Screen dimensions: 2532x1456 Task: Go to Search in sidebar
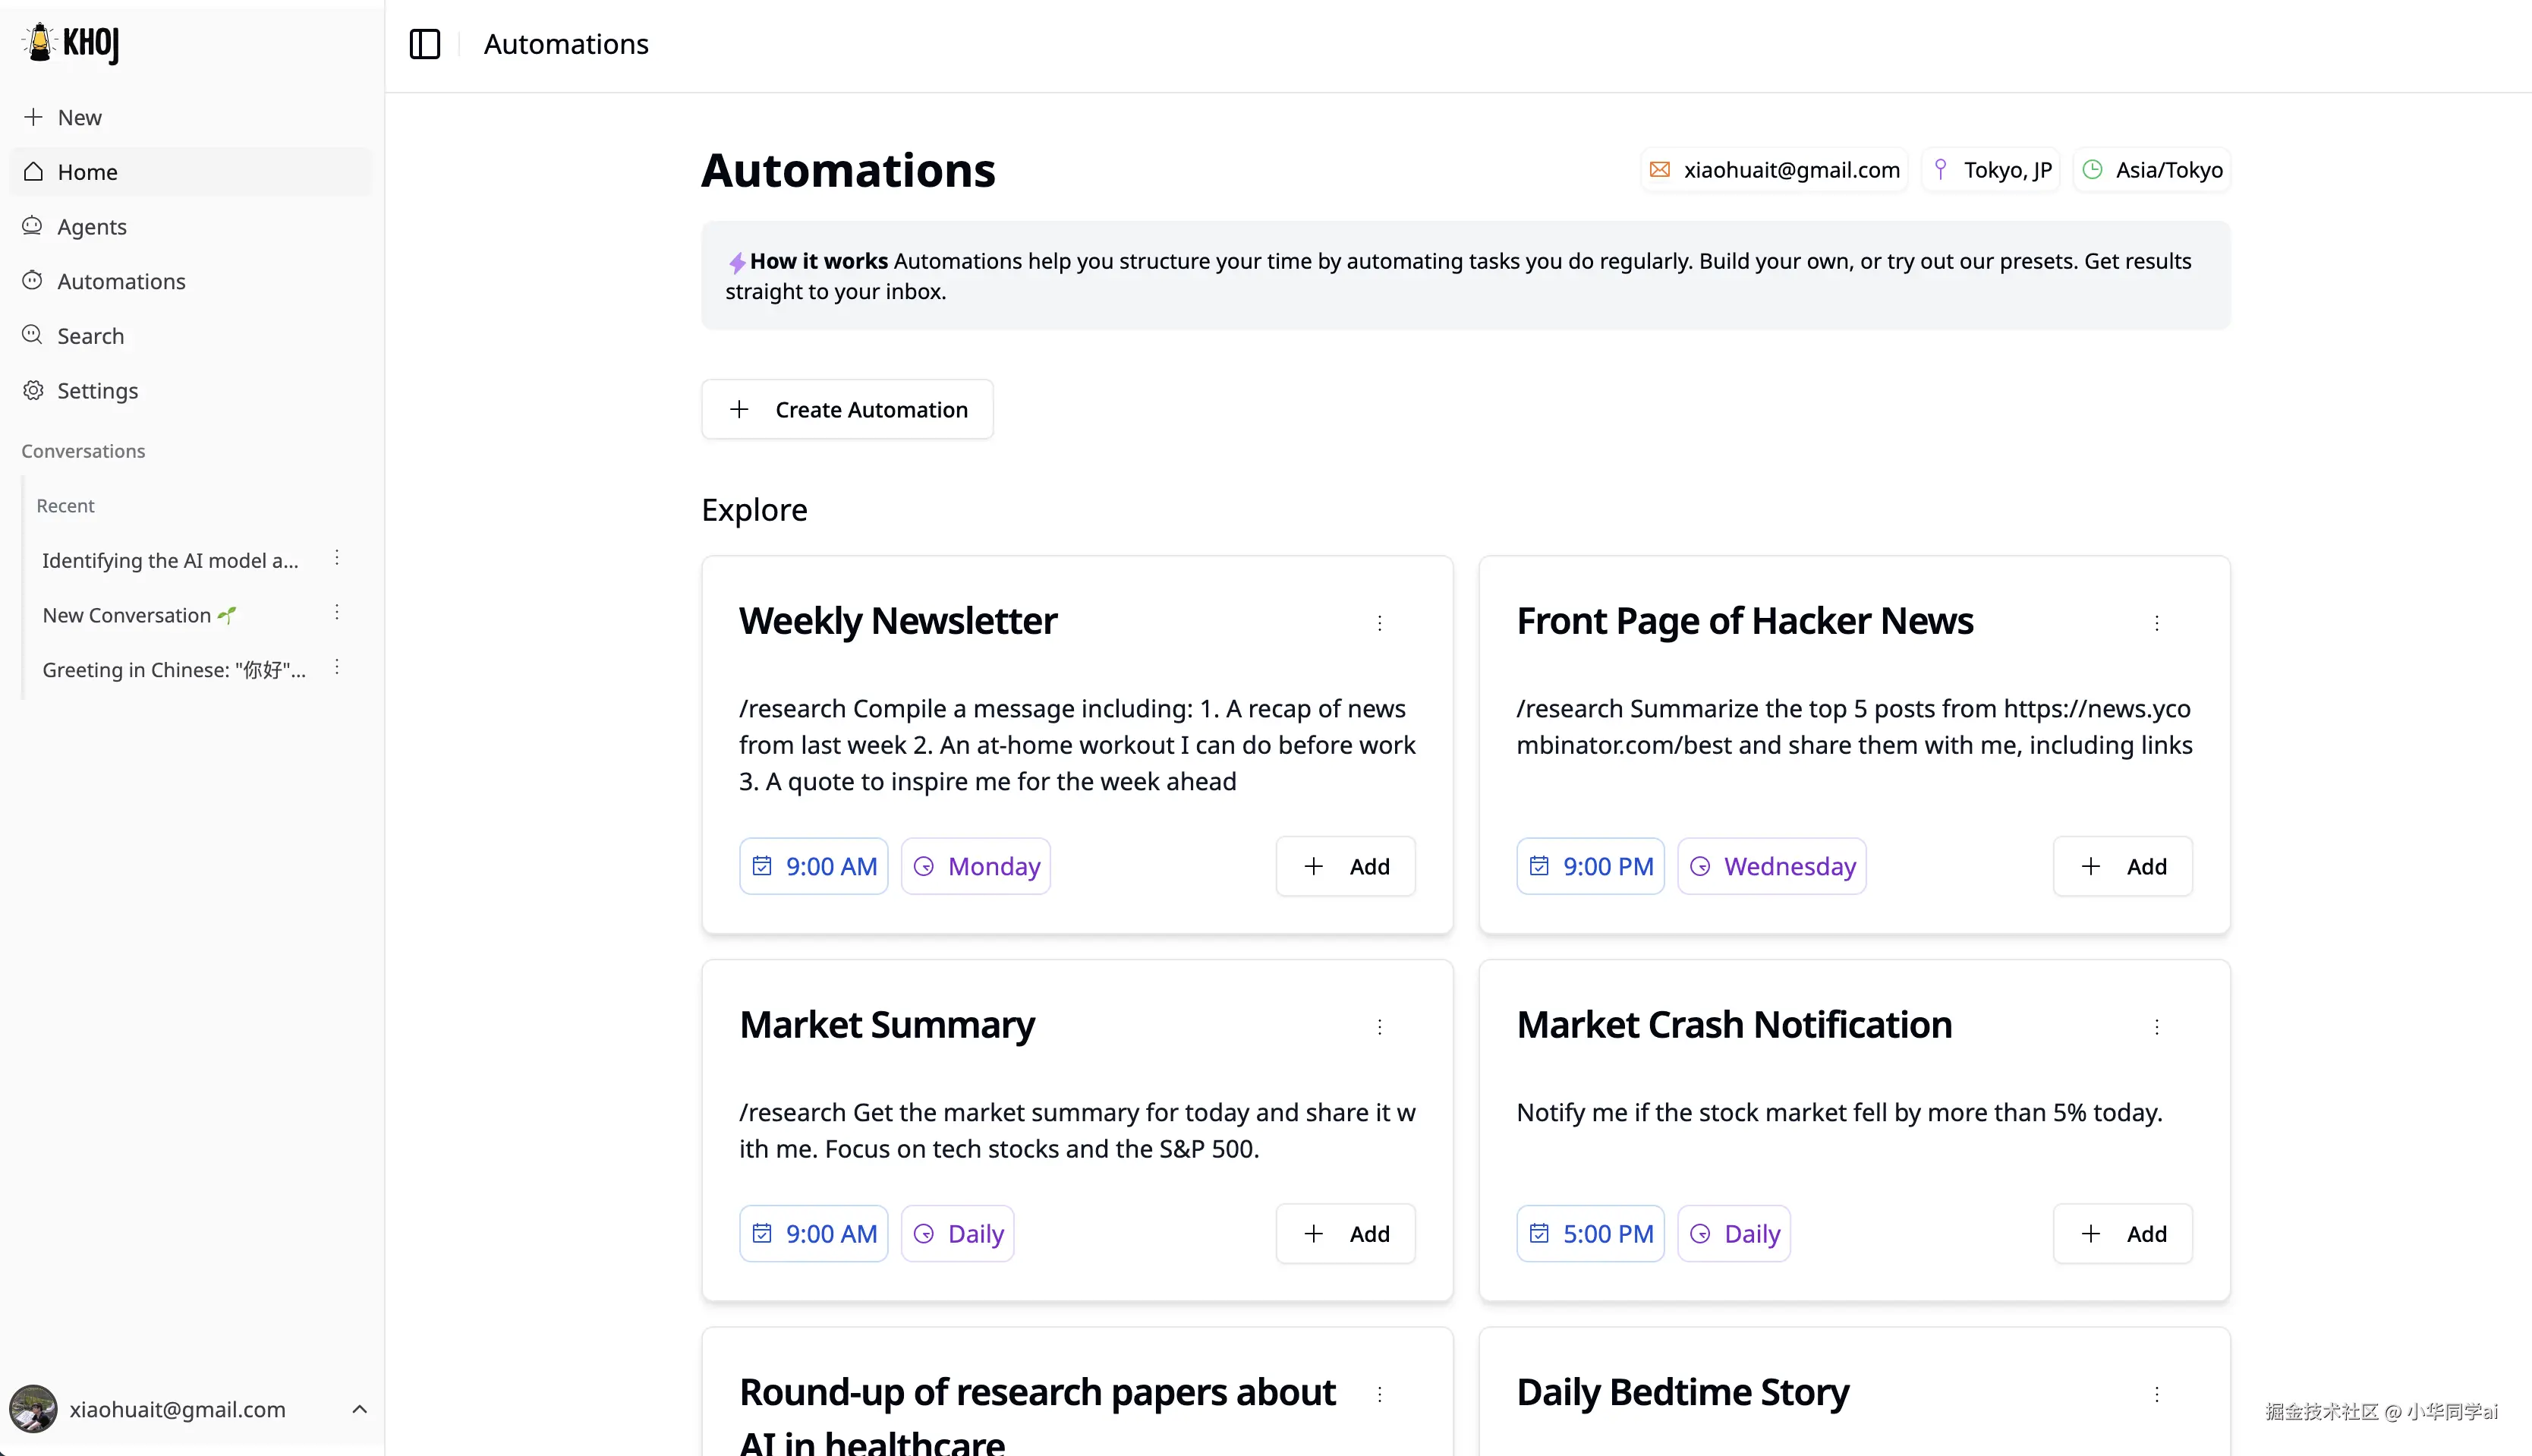(90, 336)
